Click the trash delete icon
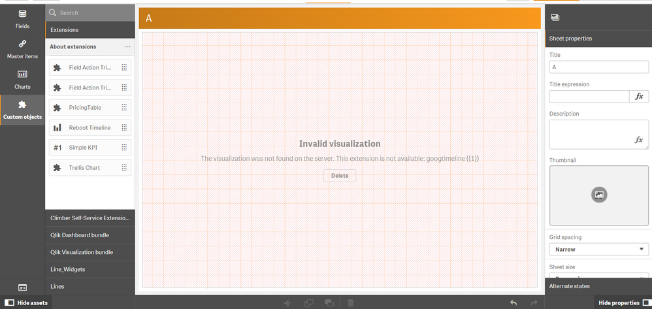Viewport: 652px width, 309px height. click(351, 302)
